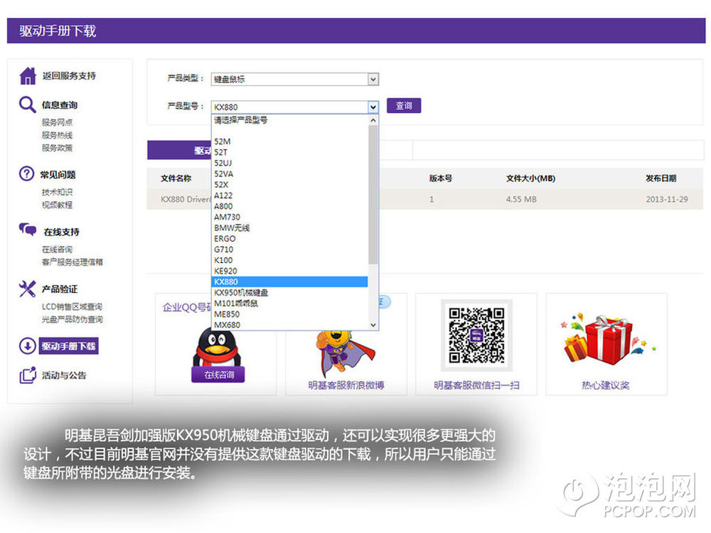Click the 版本号 column header
This screenshot has width=711, height=533.
click(x=440, y=178)
